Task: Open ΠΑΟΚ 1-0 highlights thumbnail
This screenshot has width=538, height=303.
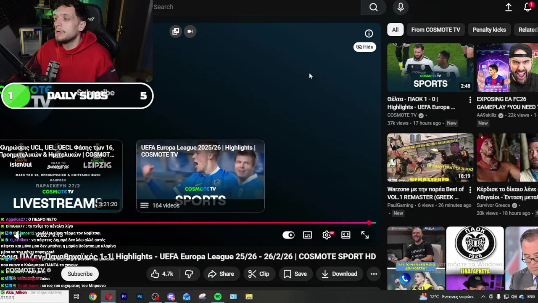Action: 430,67
